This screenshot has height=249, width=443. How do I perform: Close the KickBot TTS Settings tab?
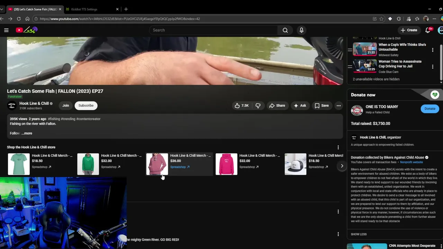[x=117, y=9]
